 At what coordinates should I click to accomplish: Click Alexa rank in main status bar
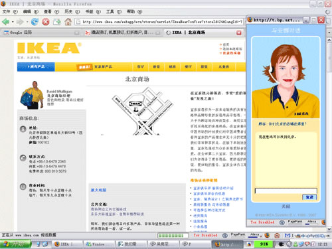[x=255, y=235]
